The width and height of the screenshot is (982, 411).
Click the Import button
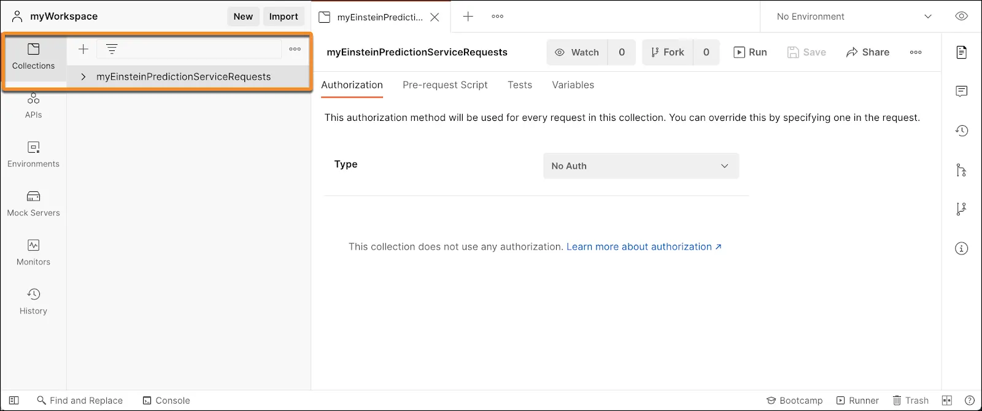284,17
